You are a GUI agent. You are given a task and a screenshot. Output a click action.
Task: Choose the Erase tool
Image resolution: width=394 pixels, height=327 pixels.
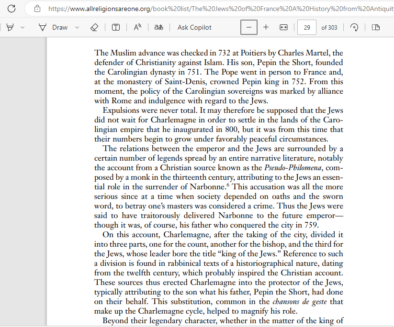coord(94,27)
